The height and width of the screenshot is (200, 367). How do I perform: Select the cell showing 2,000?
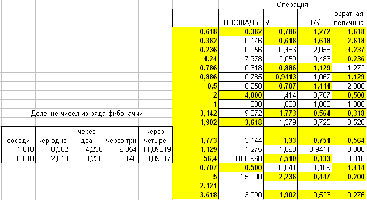(x=349, y=86)
